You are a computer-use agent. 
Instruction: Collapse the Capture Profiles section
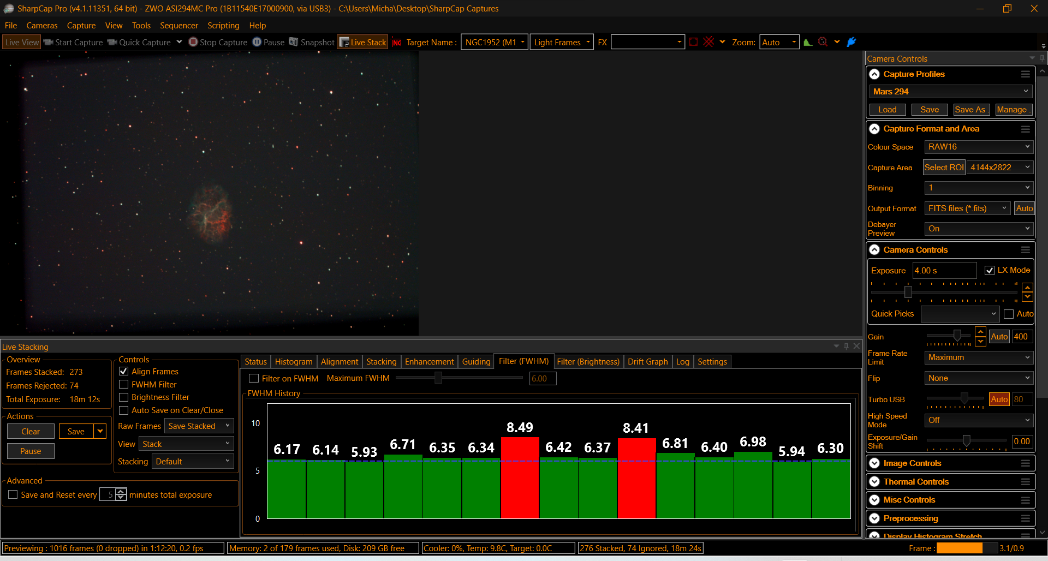tap(874, 74)
